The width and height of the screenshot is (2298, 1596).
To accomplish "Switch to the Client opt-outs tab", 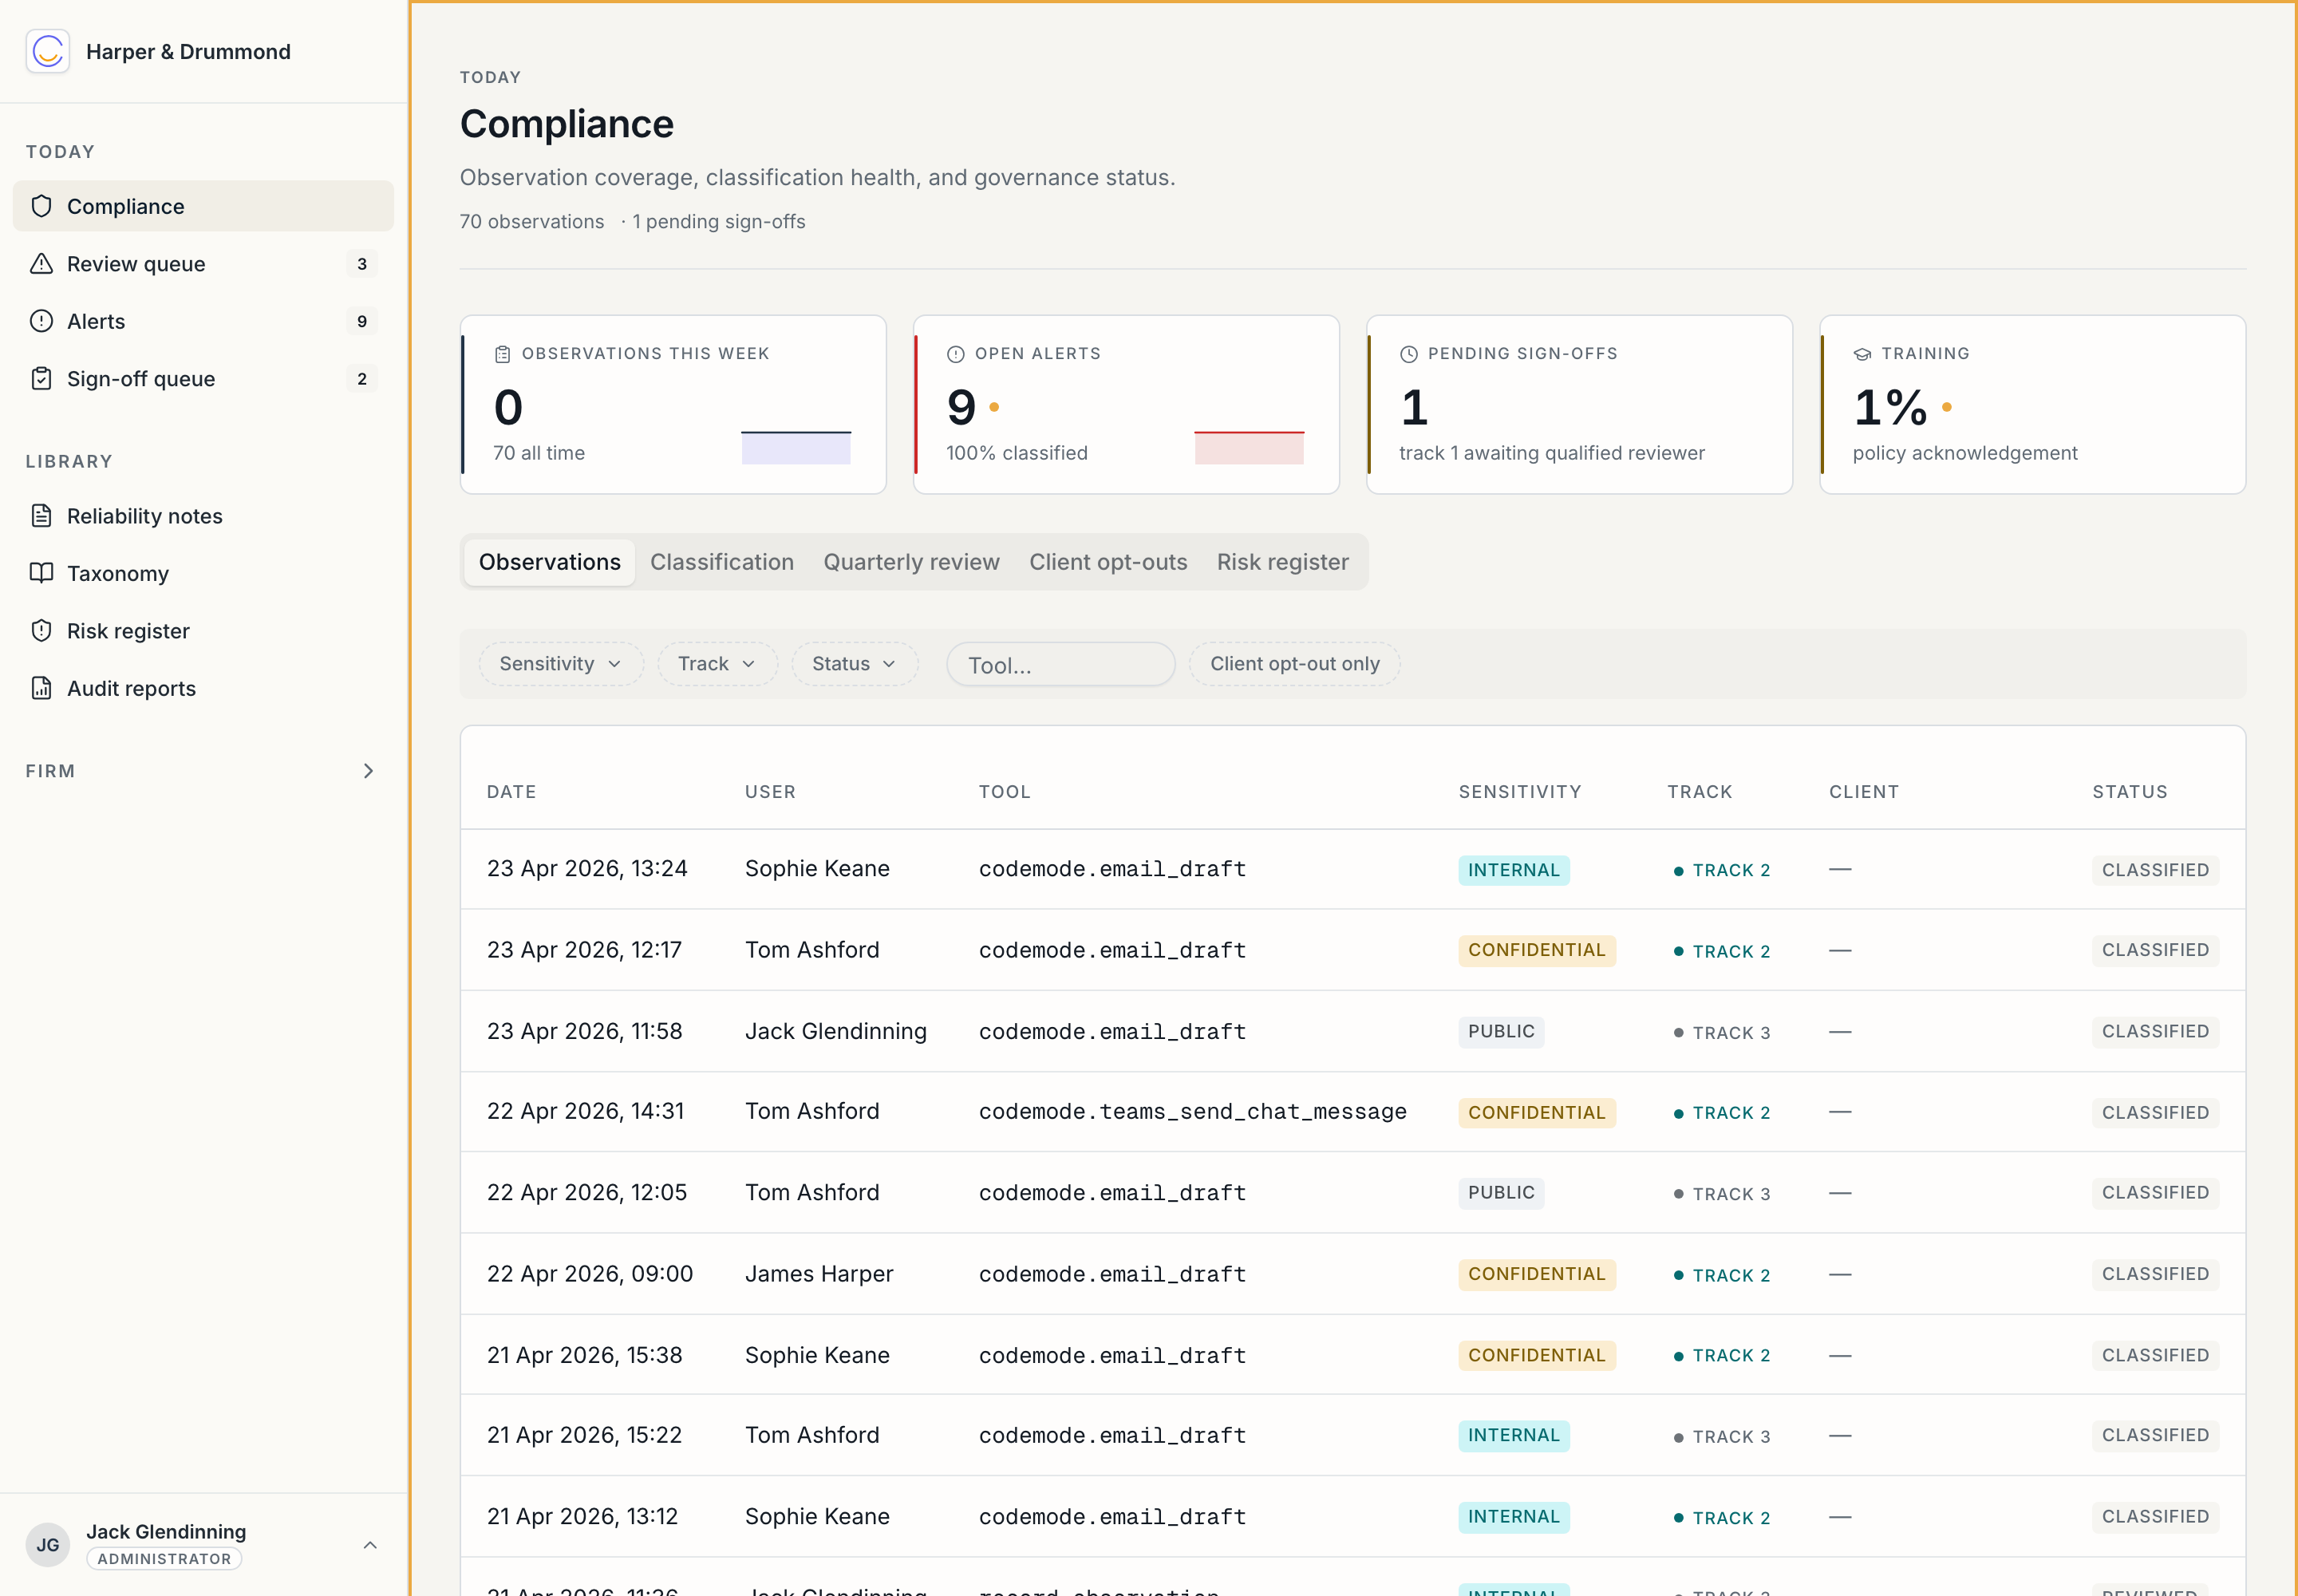I will [x=1108, y=562].
